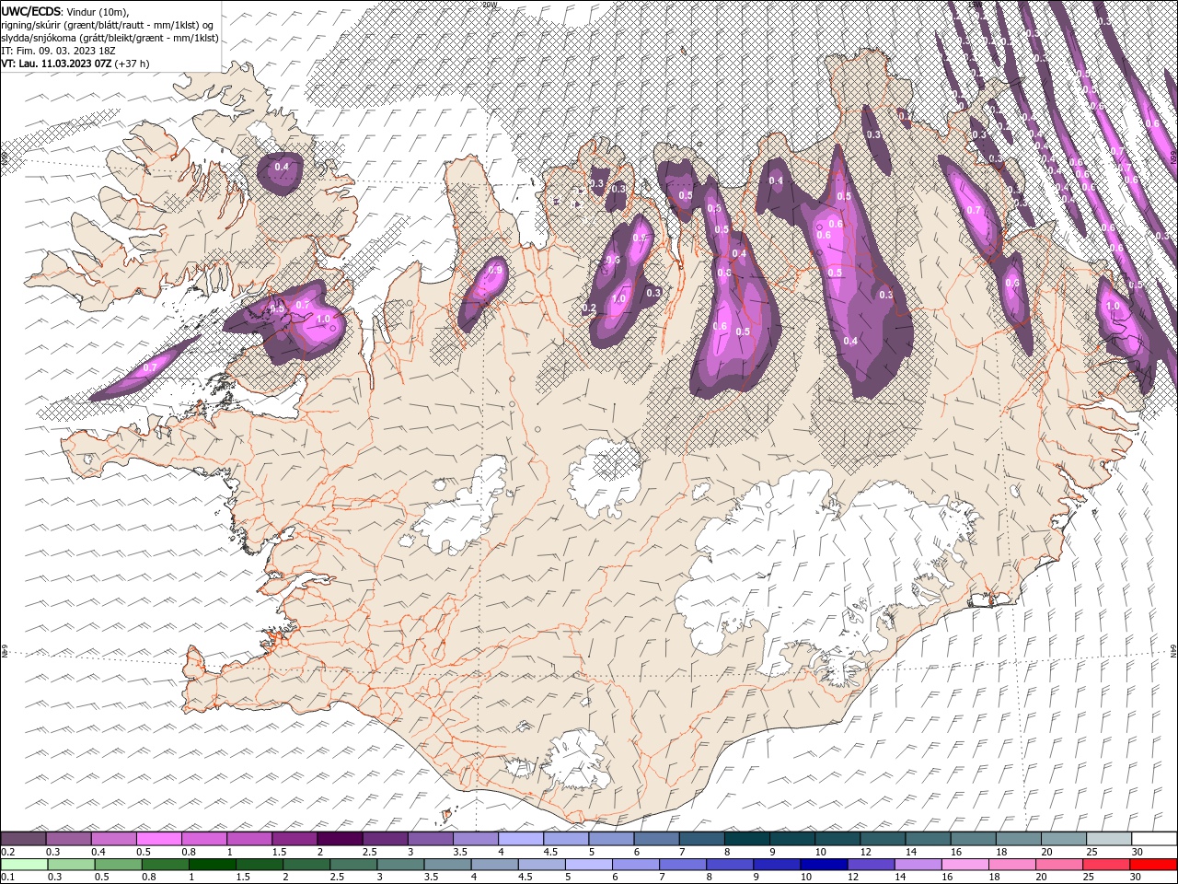
Task: Click the '3.5' label on the top scale
Action: (x=459, y=852)
